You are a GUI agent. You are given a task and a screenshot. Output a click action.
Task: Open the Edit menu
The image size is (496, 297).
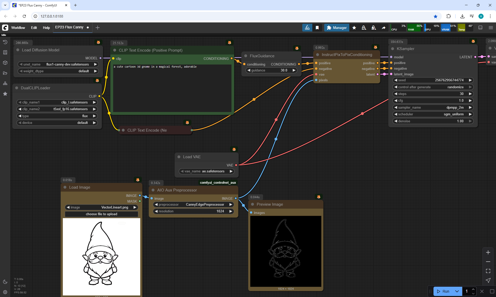click(34, 28)
